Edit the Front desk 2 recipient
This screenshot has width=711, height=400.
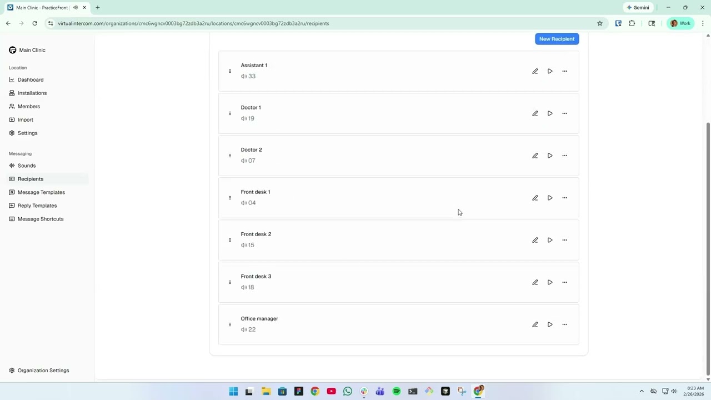click(535, 240)
